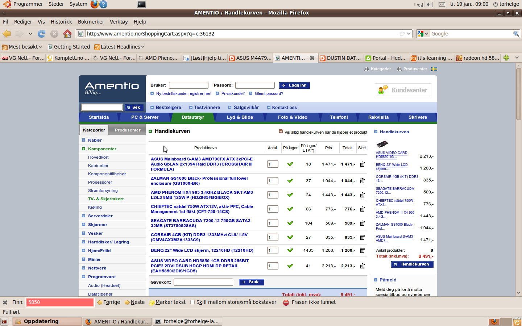
Task: Toggle always show cart when buying
Action: [x=281, y=131]
